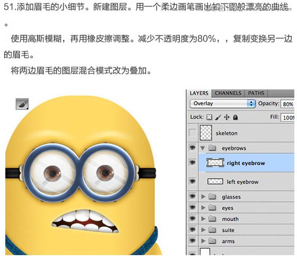Click the right eyebrow layer thumbnail
Screen dimensions: 297x261
pyautogui.click(x=215, y=163)
